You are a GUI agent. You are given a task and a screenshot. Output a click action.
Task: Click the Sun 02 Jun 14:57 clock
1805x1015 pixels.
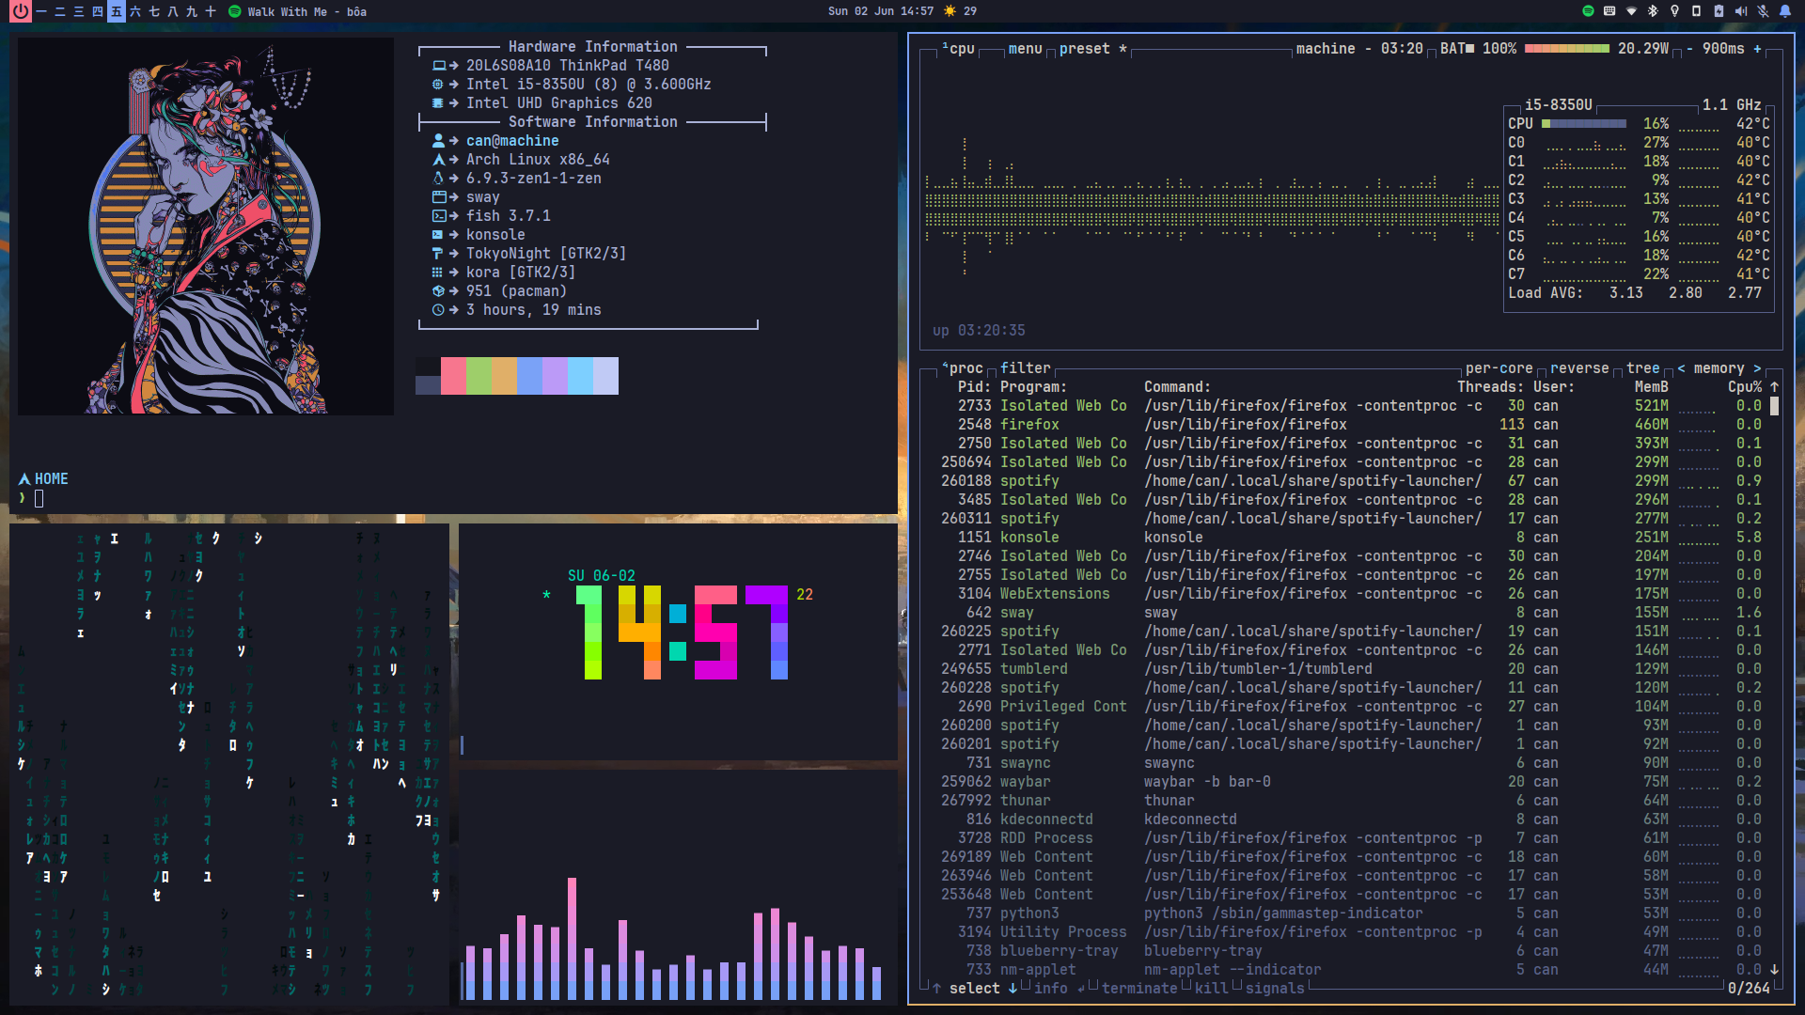pyautogui.click(x=881, y=11)
